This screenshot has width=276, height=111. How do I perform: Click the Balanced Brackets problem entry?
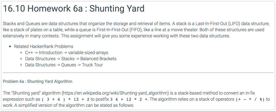pos(71,59)
